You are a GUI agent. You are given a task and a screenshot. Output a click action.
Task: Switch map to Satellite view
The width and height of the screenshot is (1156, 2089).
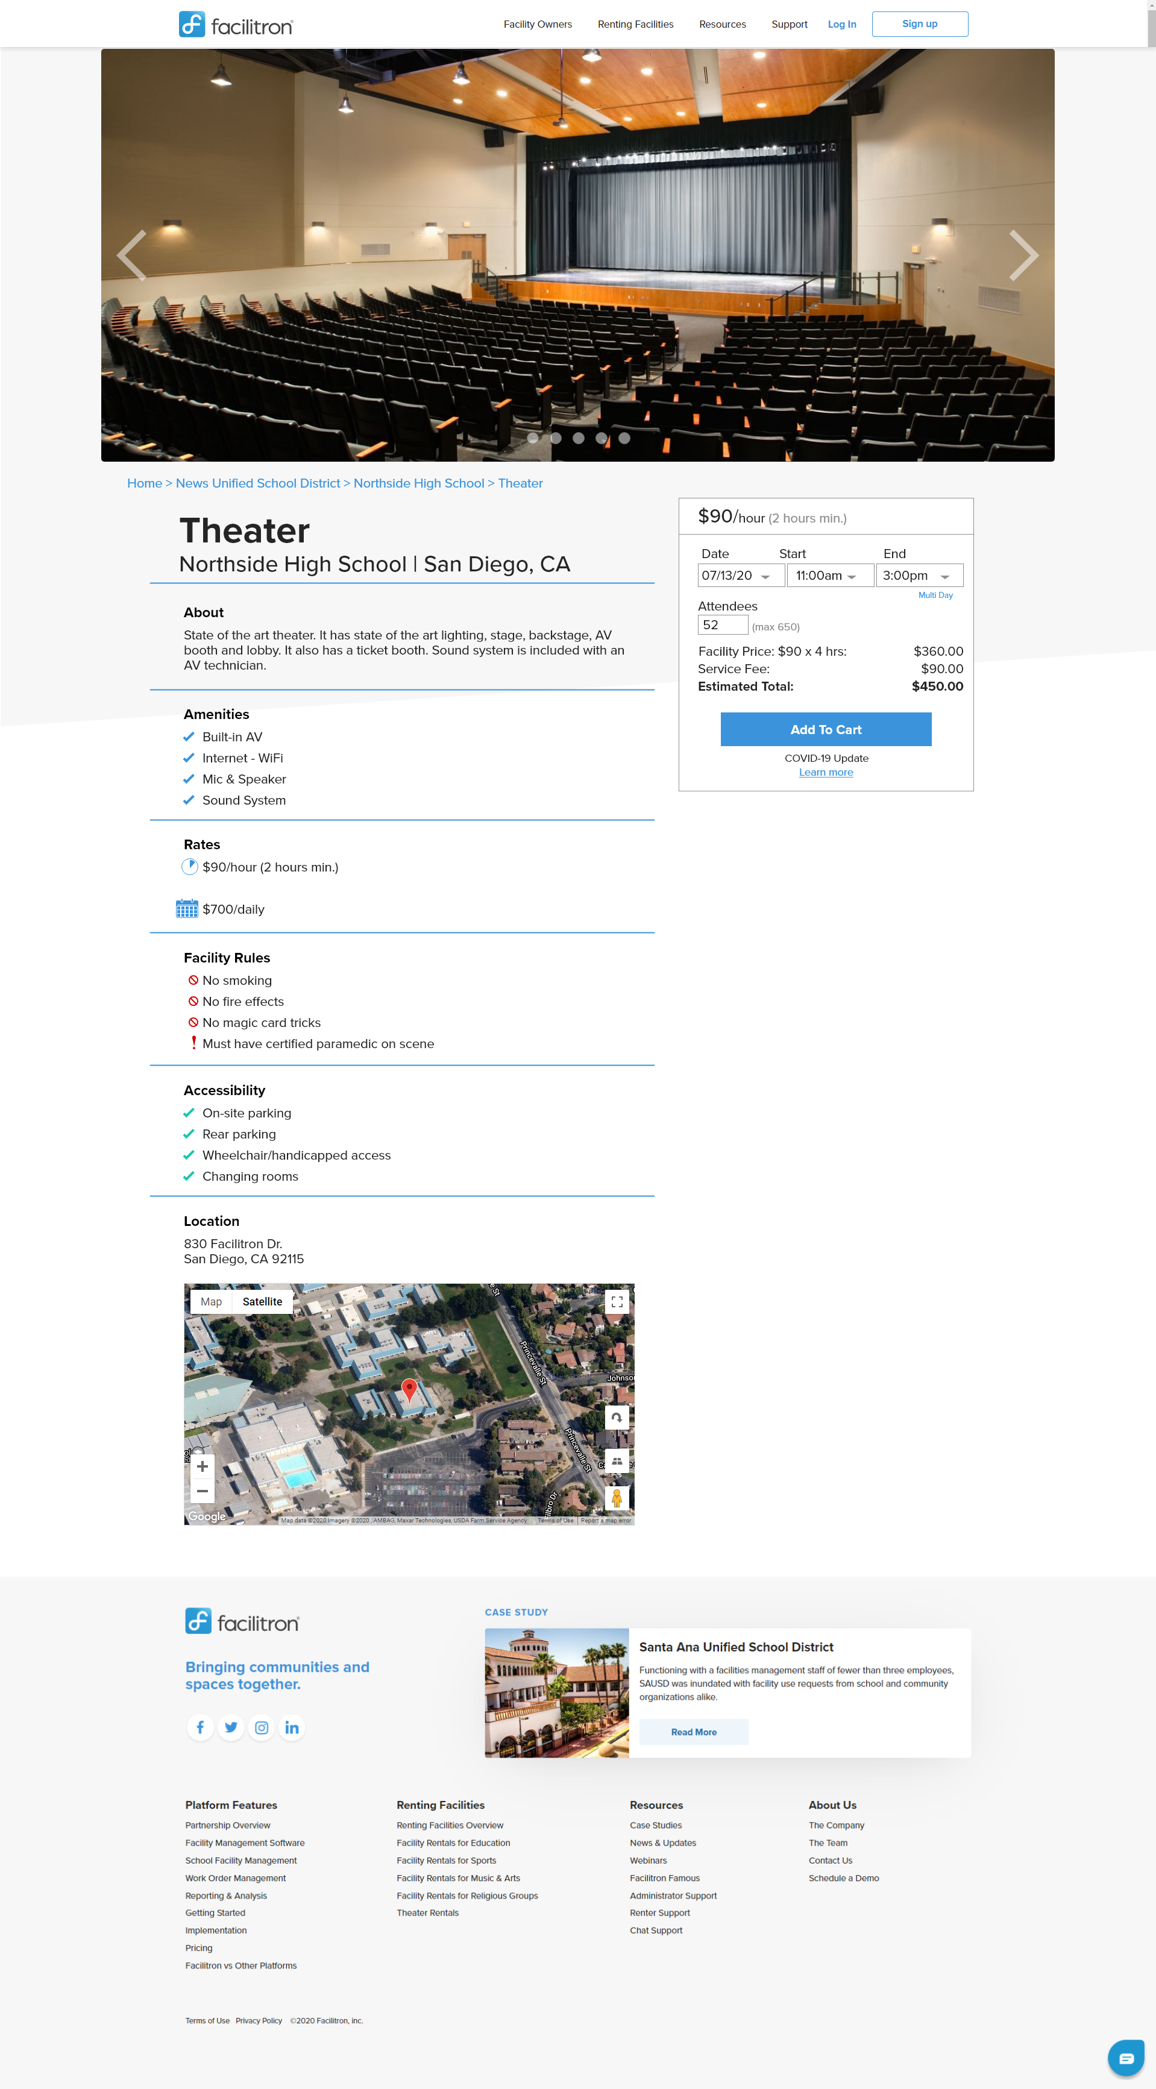[x=262, y=1302]
